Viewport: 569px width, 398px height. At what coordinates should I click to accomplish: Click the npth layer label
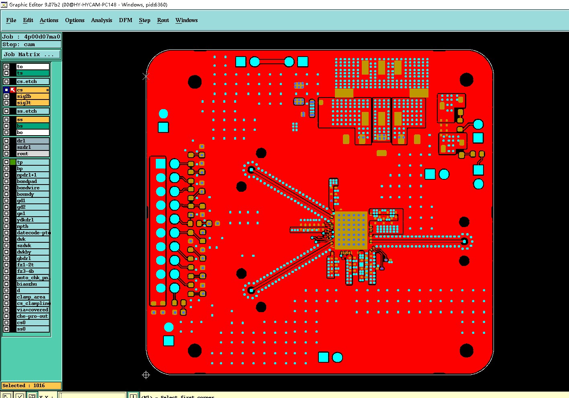(x=33, y=226)
